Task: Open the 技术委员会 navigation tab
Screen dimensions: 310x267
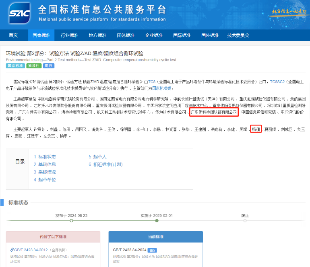Action: tap(238, 35)
